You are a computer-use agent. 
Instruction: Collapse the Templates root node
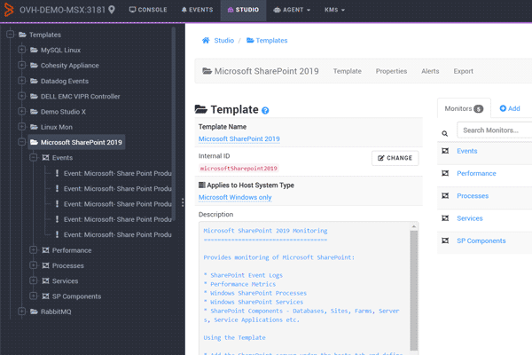(x=10, y=35)
